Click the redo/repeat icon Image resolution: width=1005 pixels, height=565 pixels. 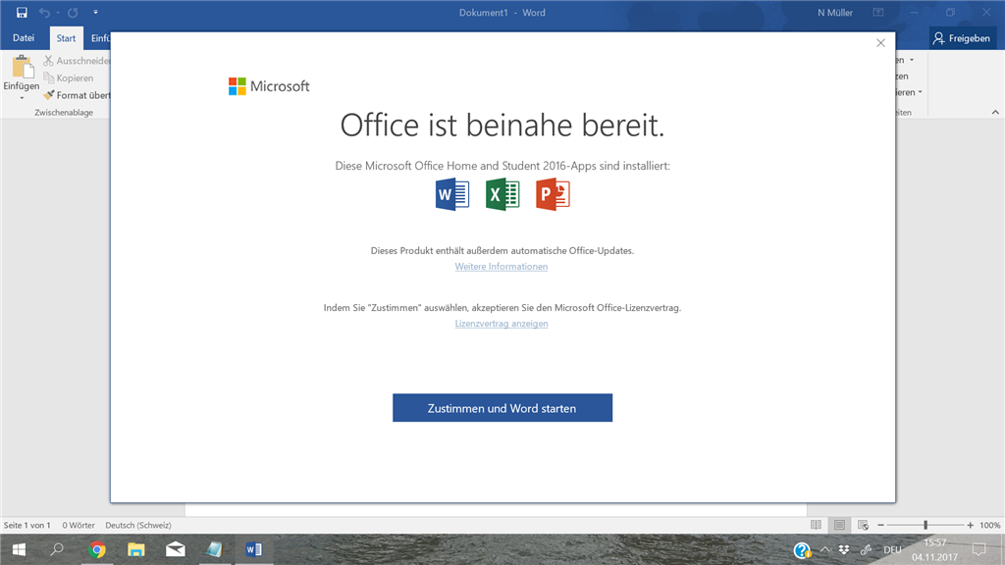tap(73, 12)
